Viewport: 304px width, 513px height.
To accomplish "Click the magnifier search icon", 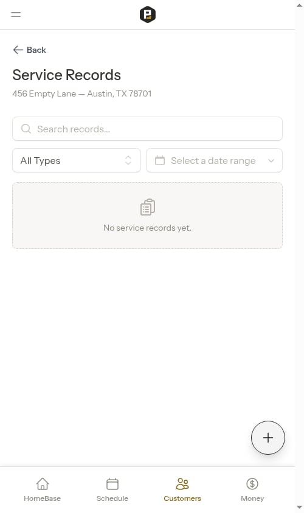I will pyautogui.click(x=26, y=129).
